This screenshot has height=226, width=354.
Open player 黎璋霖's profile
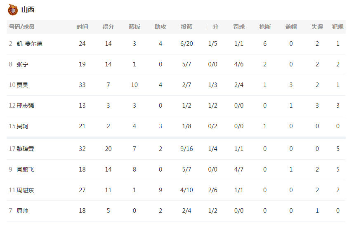coord(25,149)
